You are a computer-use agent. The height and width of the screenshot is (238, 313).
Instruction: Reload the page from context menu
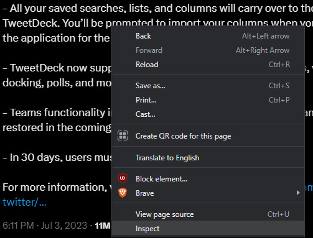pos(208,65)
